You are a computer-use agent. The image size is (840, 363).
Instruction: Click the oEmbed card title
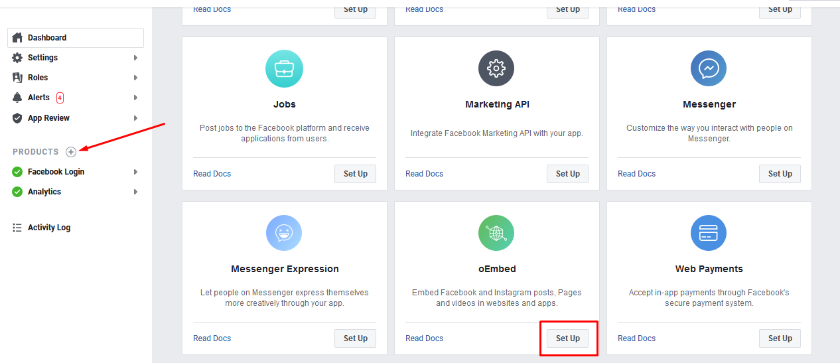(497, 269)
